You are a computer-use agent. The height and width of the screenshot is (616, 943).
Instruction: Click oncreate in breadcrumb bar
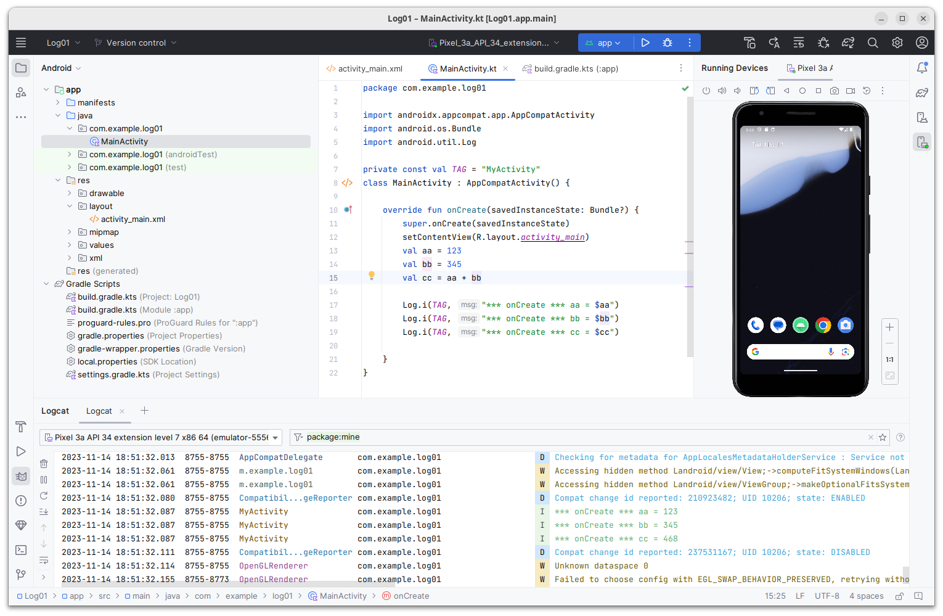pos(406,596)
